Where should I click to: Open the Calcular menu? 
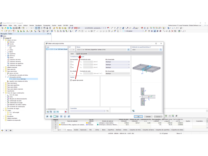[31, 25]
